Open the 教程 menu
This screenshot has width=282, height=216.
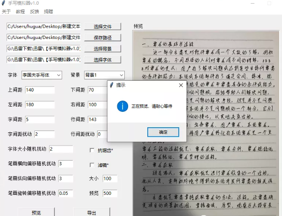20,11
